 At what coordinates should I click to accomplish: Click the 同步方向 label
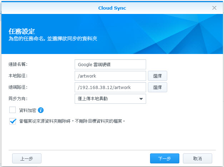point(18,99)
